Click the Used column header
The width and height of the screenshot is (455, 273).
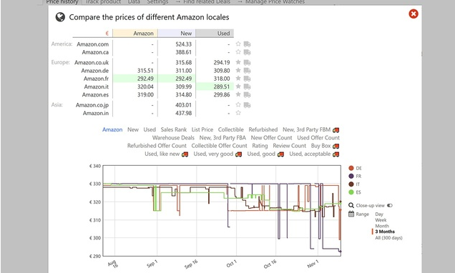tap(215, 34)
